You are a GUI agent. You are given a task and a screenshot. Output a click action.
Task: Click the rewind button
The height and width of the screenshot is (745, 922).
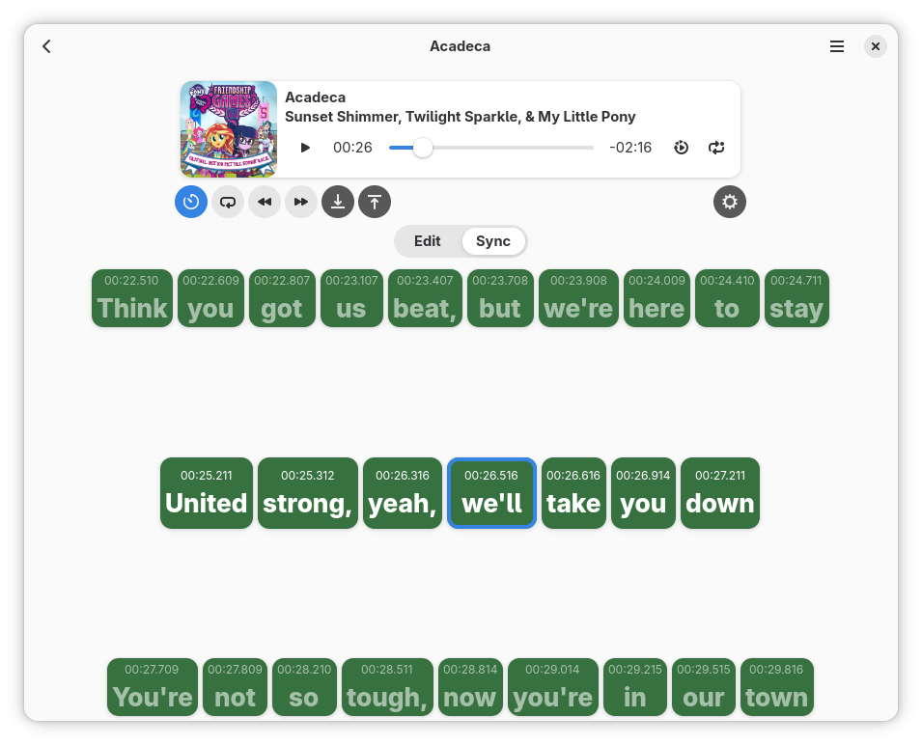[x=265, y=202]
